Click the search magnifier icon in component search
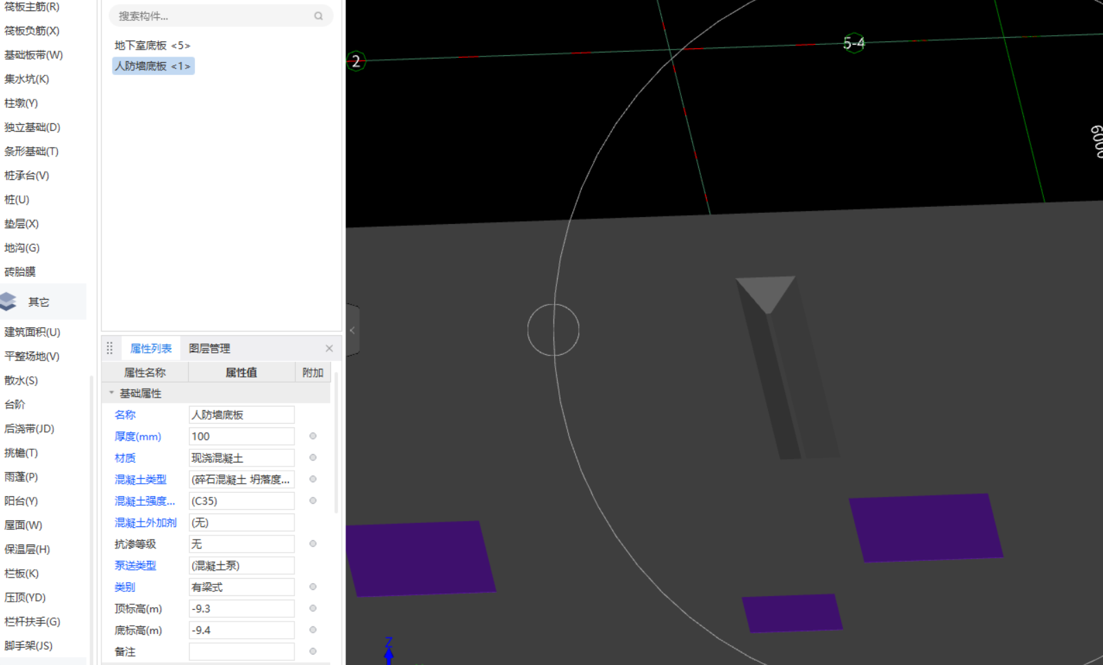This screenshot has height=665, width=1103. (x=318, y=16)
